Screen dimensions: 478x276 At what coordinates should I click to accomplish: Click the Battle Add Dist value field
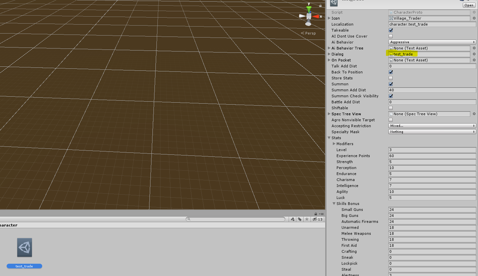point(432,102)
